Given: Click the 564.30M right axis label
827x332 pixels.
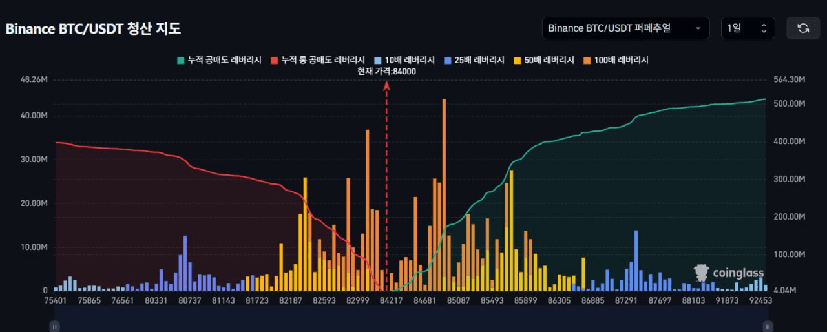Looking at the screenshot, I should (x=790, y=79).
